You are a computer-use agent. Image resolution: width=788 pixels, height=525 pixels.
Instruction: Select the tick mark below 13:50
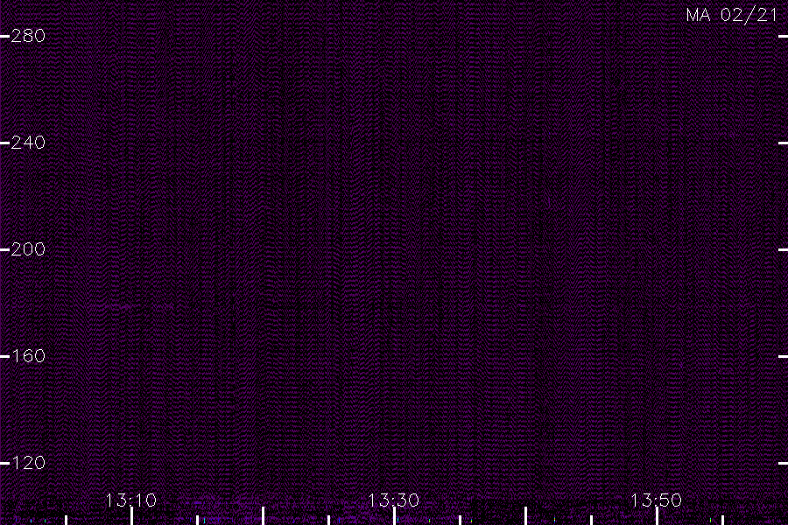click(657, 516)
